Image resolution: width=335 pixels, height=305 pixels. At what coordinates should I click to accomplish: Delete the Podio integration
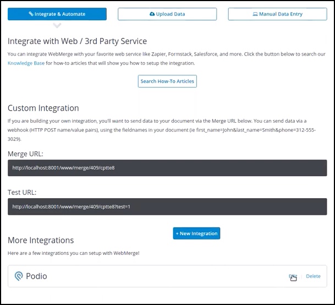(x=313, y=276)
